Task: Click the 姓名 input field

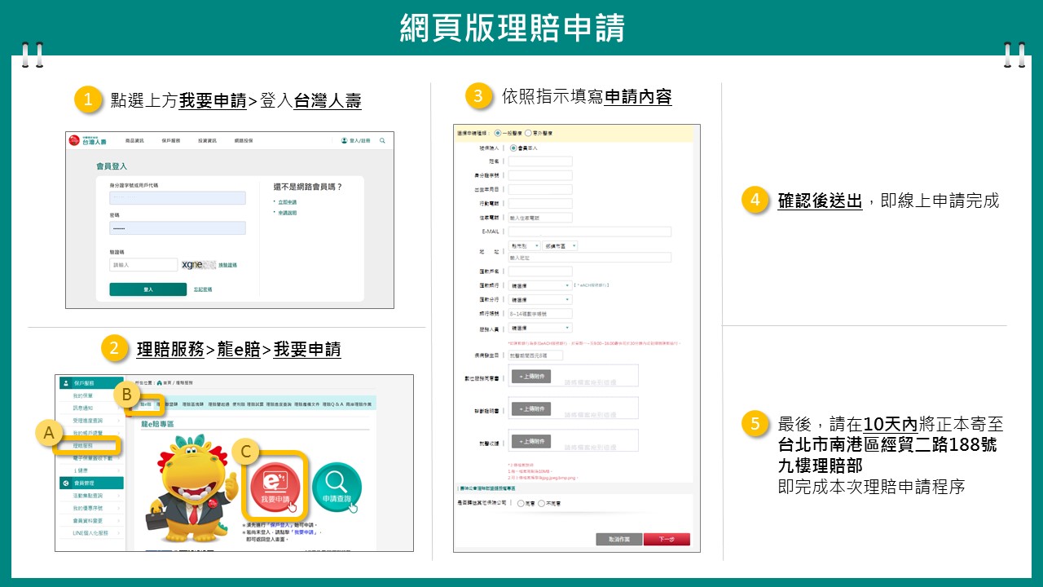Action: pyautogui.click(x=540, y=161)
